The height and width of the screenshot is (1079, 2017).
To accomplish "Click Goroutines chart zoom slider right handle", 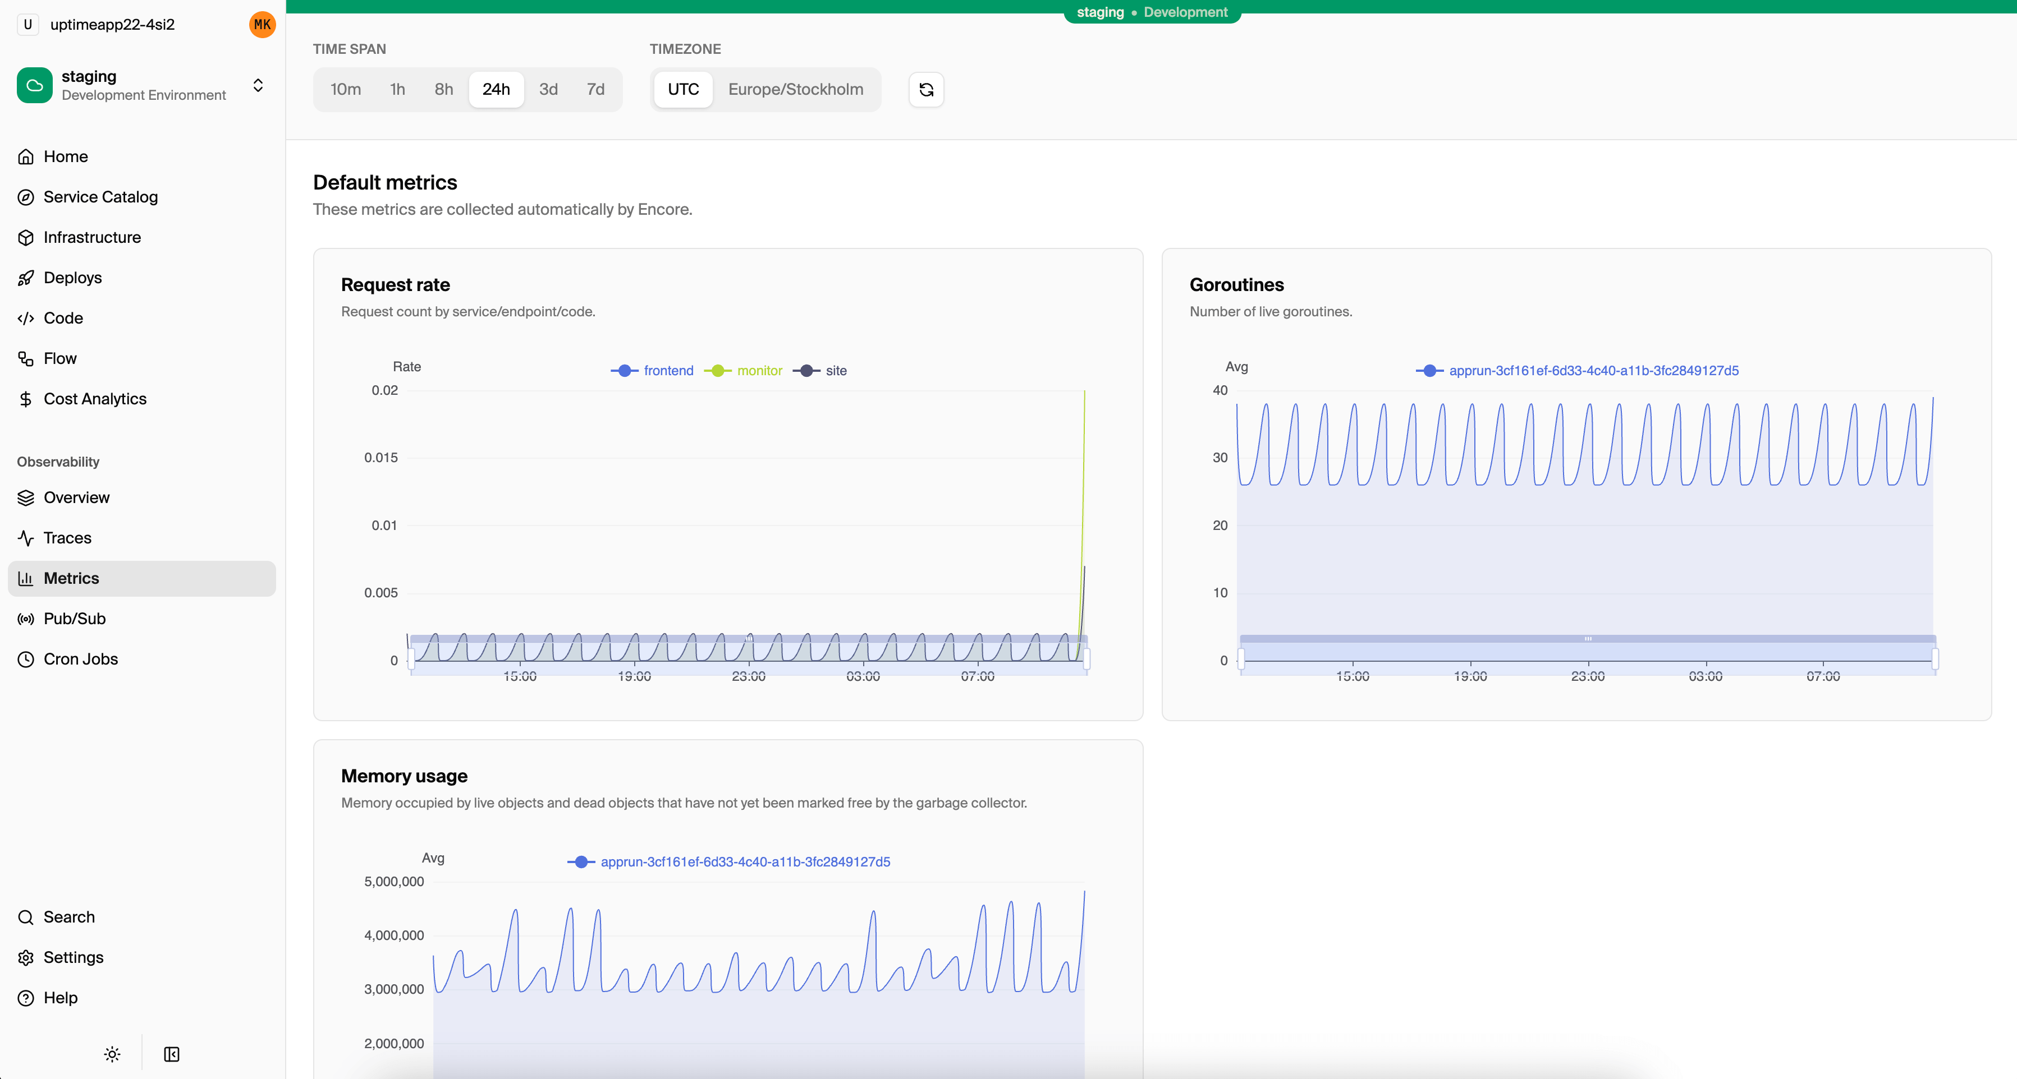I will pos(1935,658).
